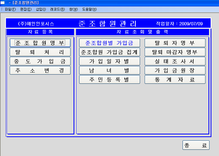
Task: Click the 실태조사서 button
Action: 175,61
